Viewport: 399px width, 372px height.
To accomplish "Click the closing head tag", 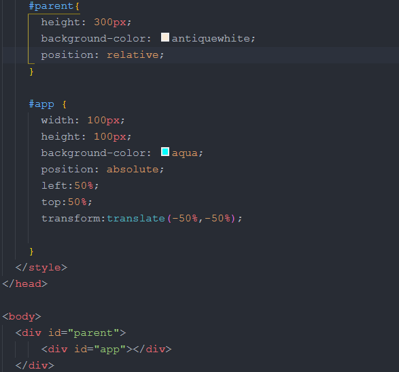I will point(25,283).
